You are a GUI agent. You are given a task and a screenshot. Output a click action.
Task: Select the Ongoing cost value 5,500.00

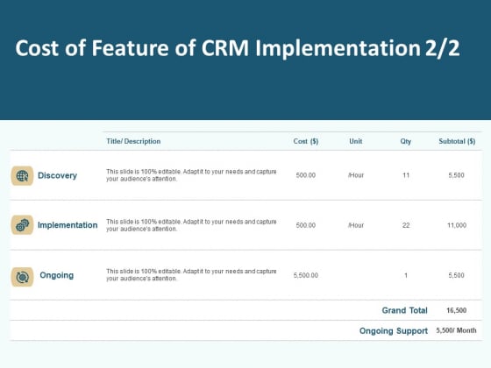306,275
